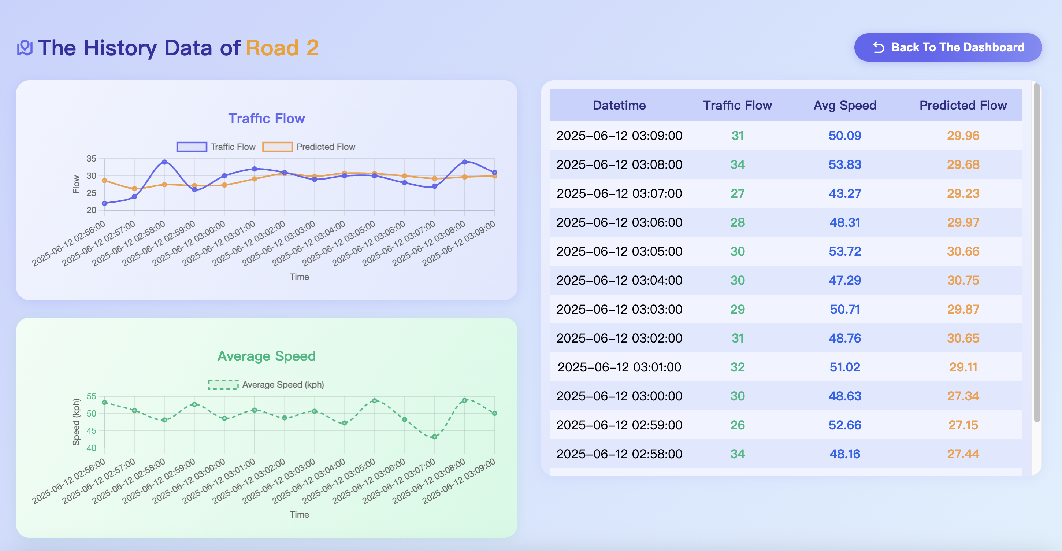Click the return arrow icon in dashboard button
1062x551 pixels.
point(879,48)
